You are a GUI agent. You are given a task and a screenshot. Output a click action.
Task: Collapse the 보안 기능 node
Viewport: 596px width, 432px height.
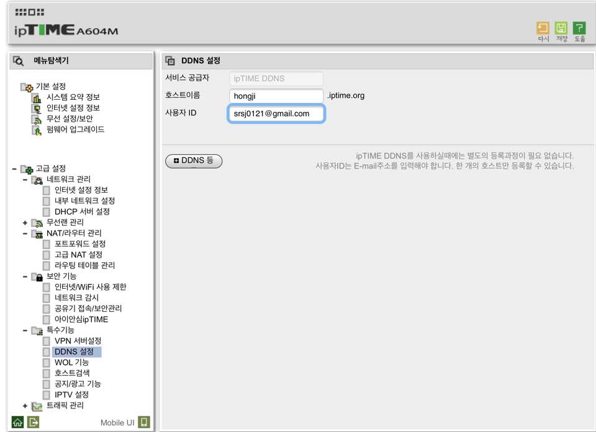[25, 276]
